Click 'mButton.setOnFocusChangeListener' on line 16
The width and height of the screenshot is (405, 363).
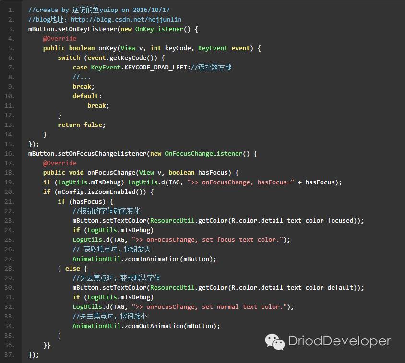[87, 154]
